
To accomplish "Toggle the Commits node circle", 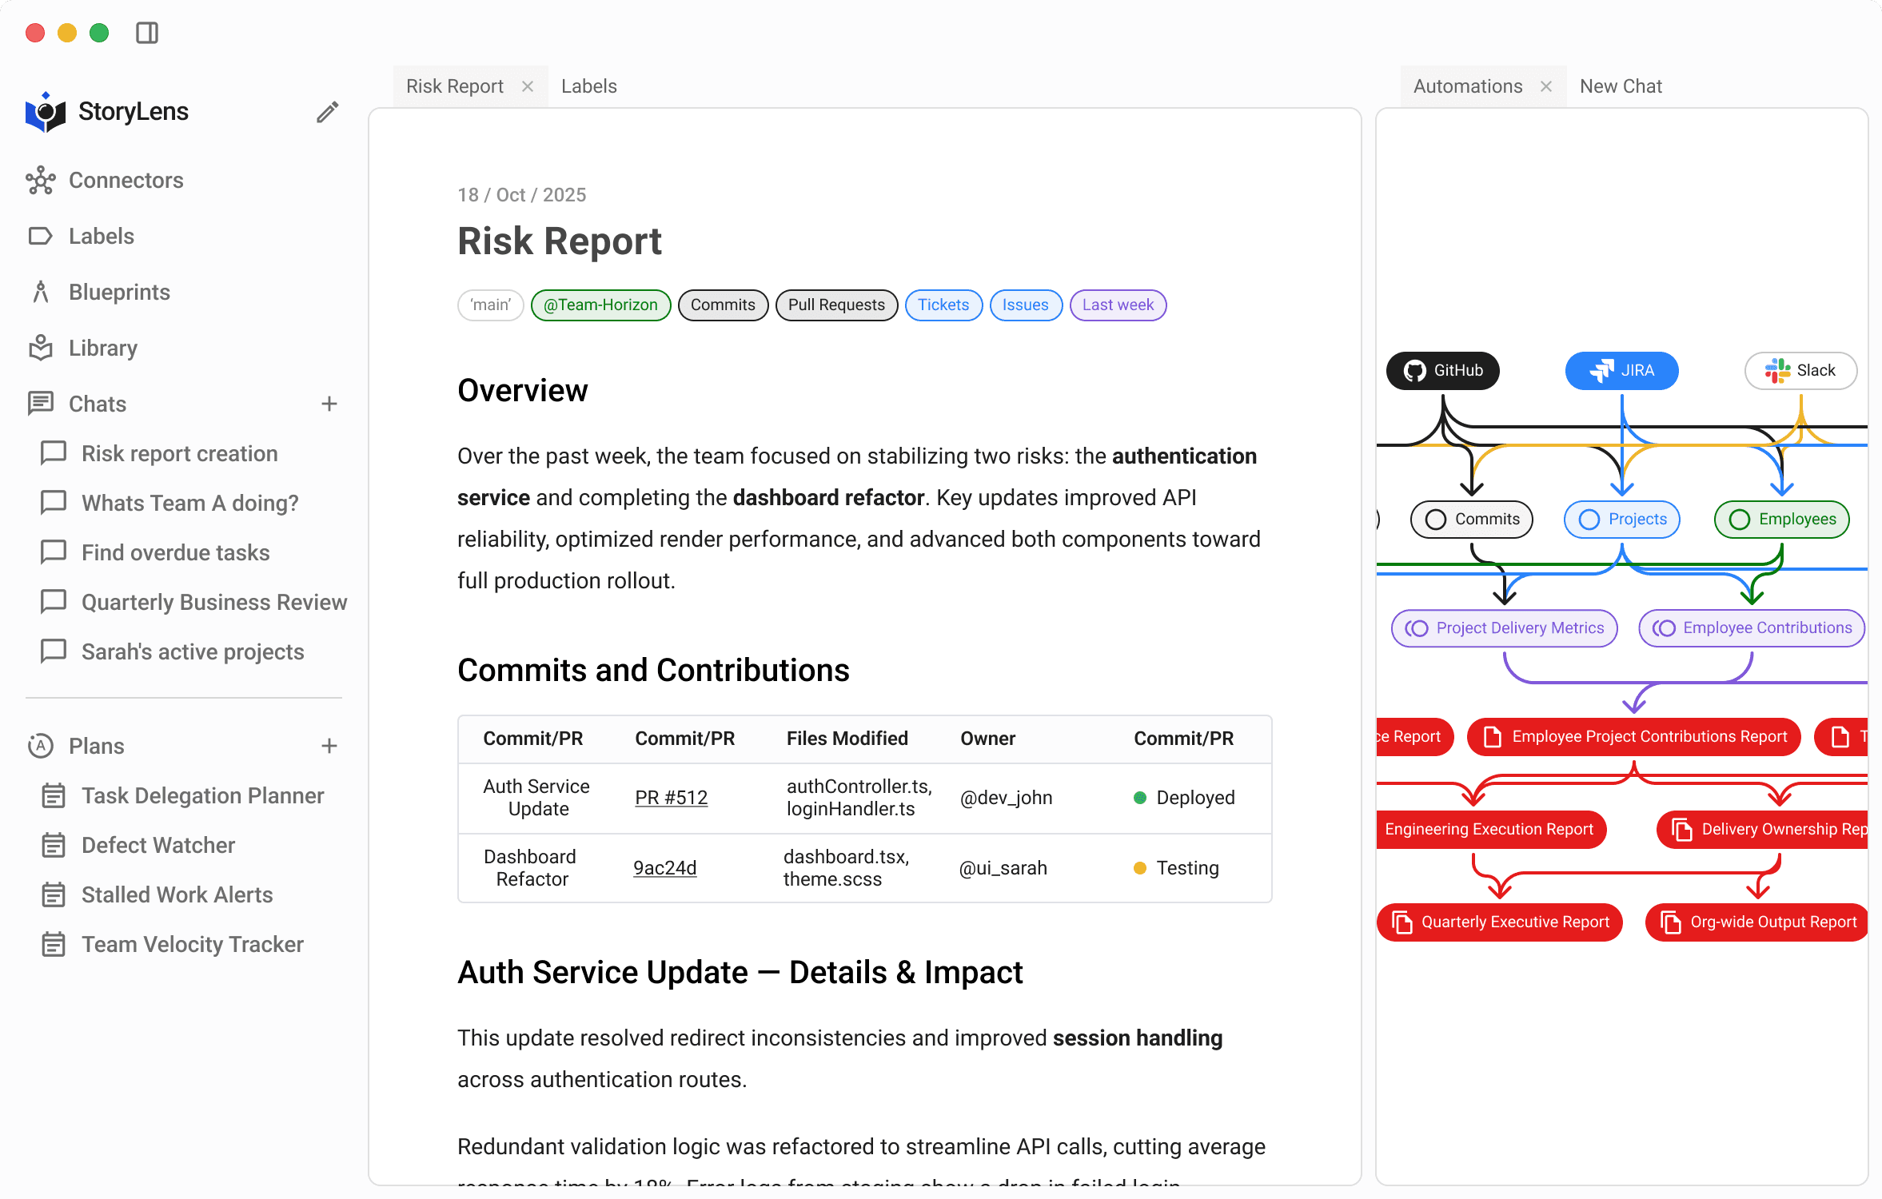I will pyautogui.click(x=1436, y=520).
